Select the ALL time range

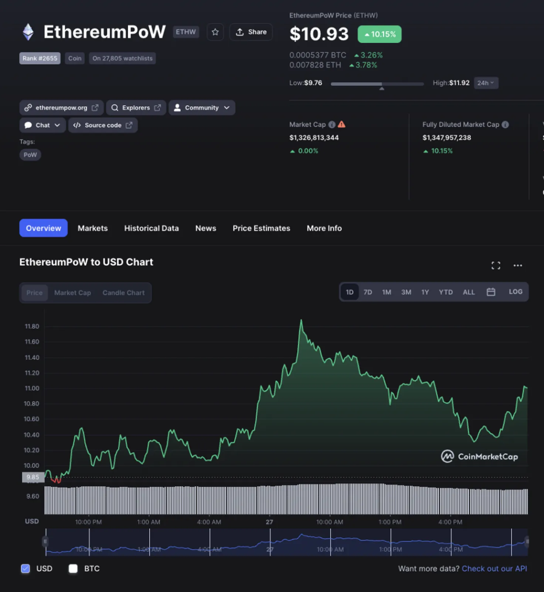coord(469,292)
